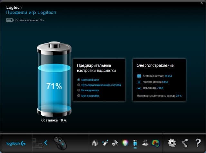Click the Logitech G logo
Viewport: 206px width, 153px height.
16,144
